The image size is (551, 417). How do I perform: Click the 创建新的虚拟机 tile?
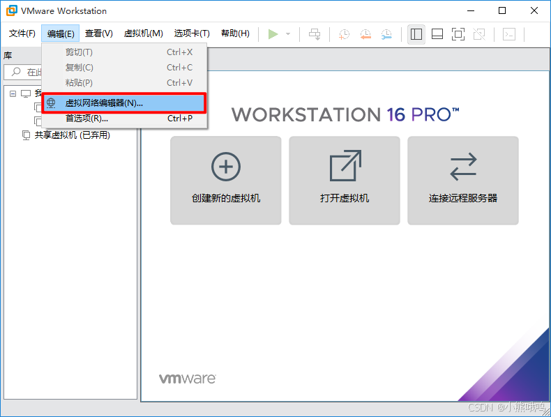pyautogui.click(x=225, y=181)
